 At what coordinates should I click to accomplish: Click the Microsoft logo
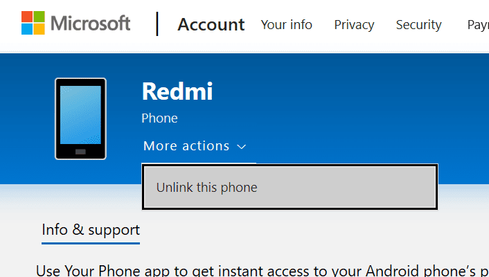(x=75, y=23)
